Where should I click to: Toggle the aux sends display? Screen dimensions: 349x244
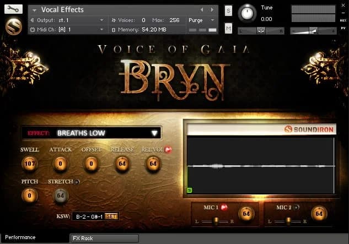point(343,20)
